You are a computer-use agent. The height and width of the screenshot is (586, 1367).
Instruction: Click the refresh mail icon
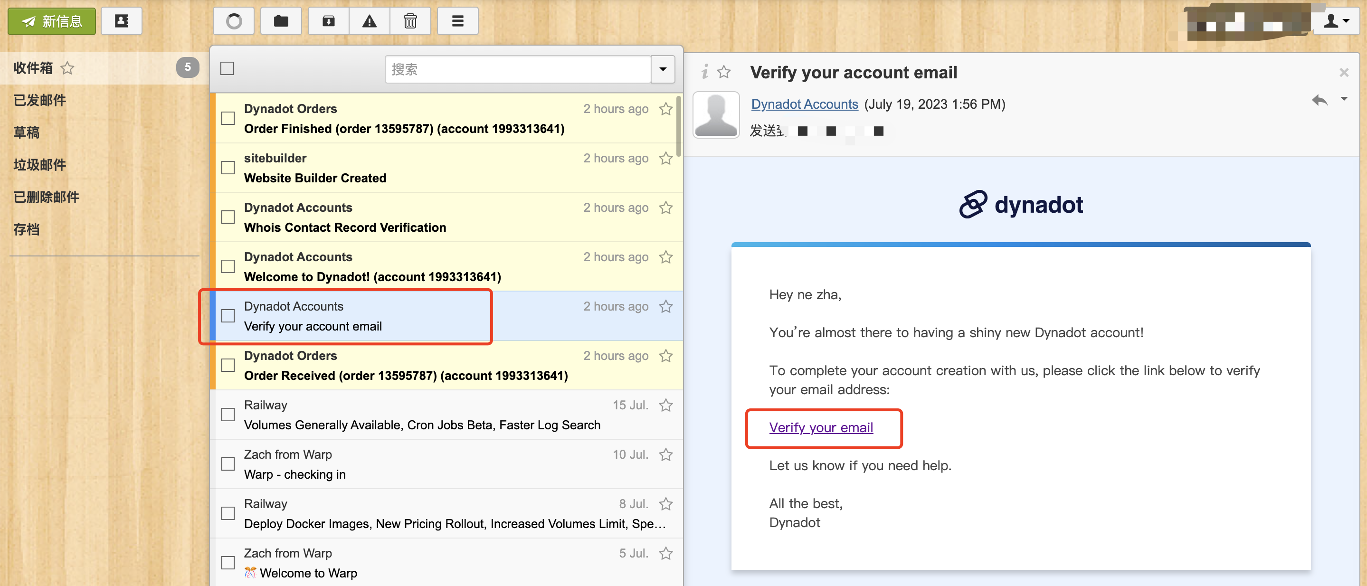coord(234,21)
